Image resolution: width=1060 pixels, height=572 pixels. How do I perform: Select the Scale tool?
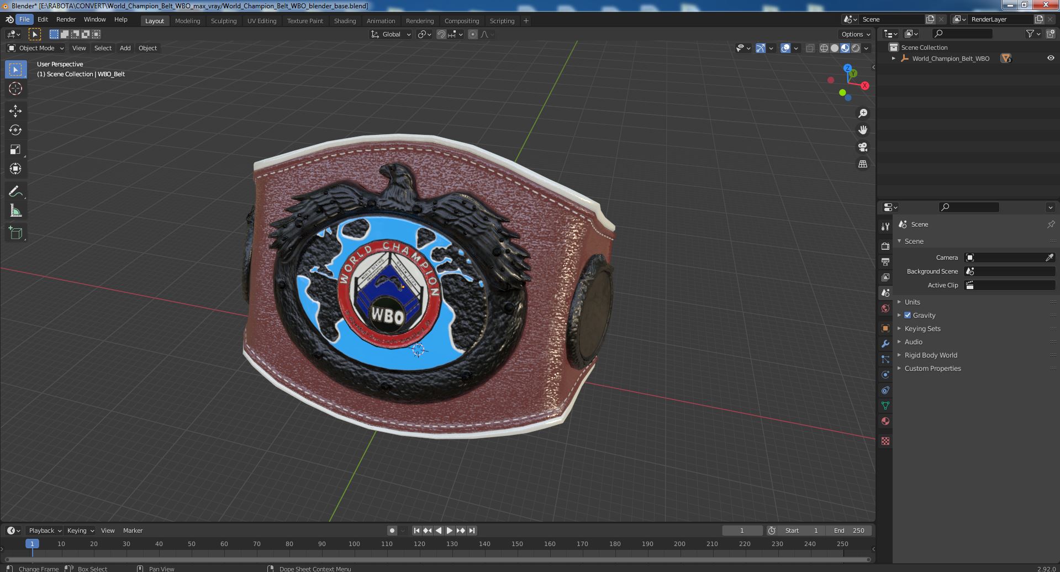(15, 149)
